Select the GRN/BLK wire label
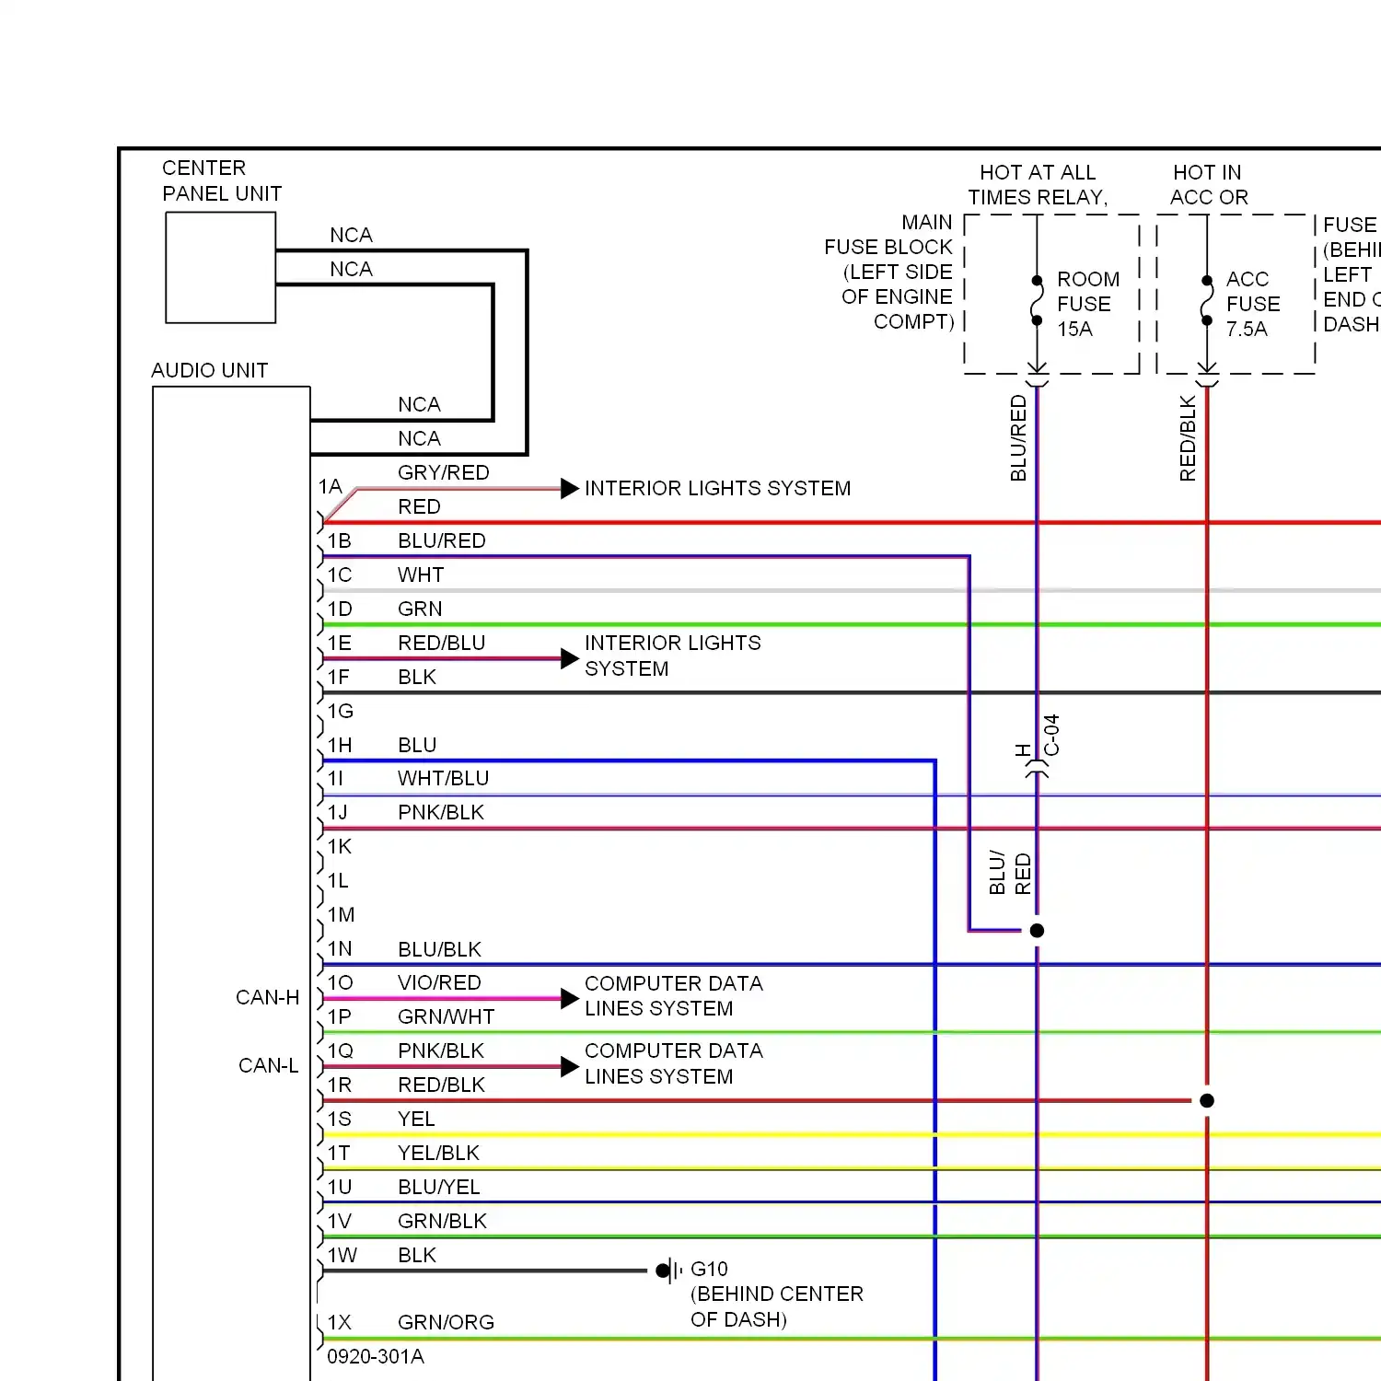The image size is (1381, 1381). point(443,1221)
